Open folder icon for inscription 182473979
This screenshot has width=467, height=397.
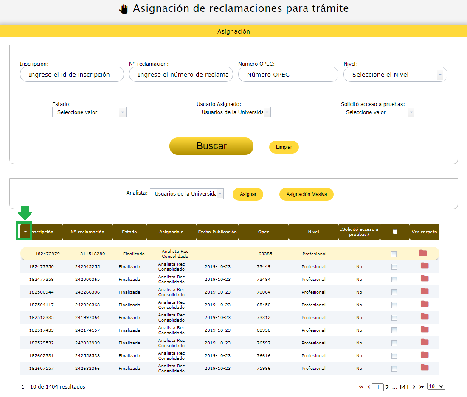tap(423, 253)
